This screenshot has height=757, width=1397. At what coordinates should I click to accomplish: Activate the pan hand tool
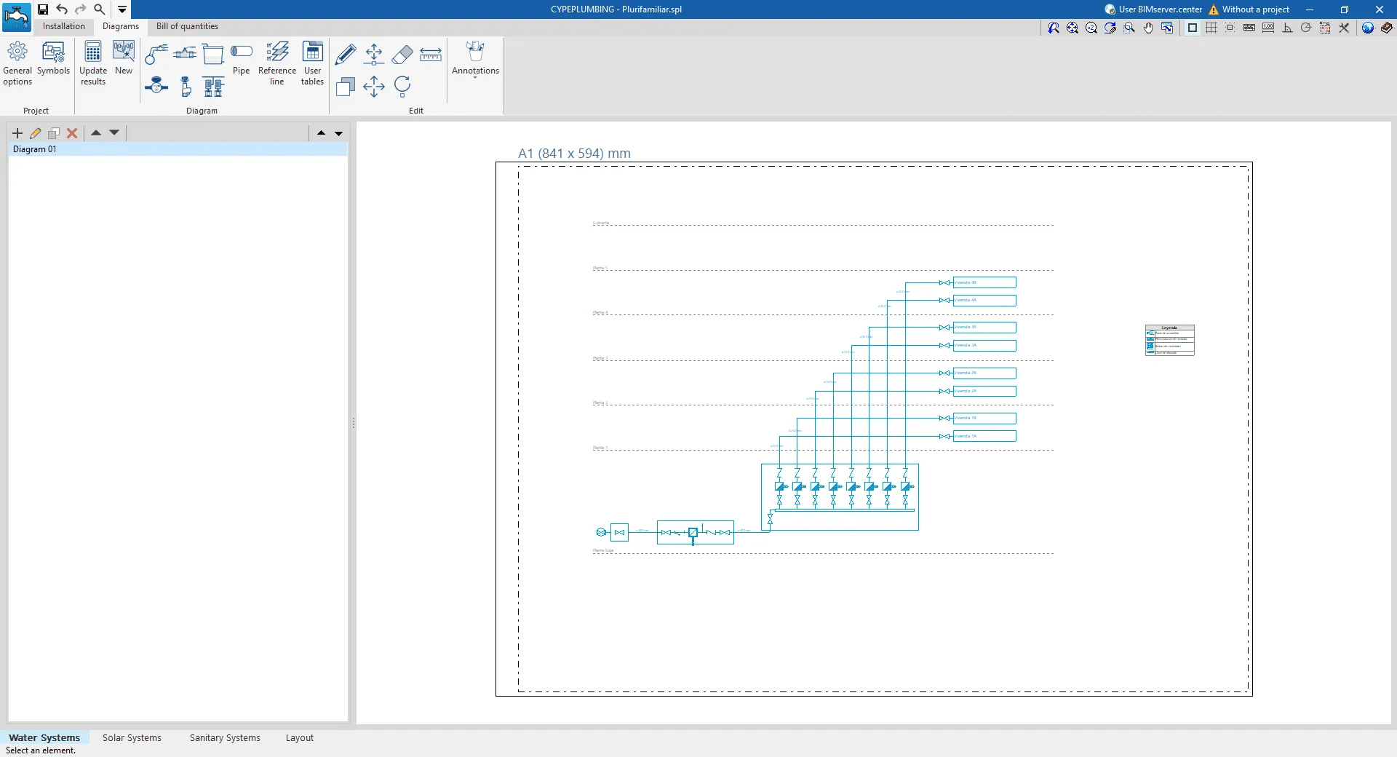coord(1148,28)
